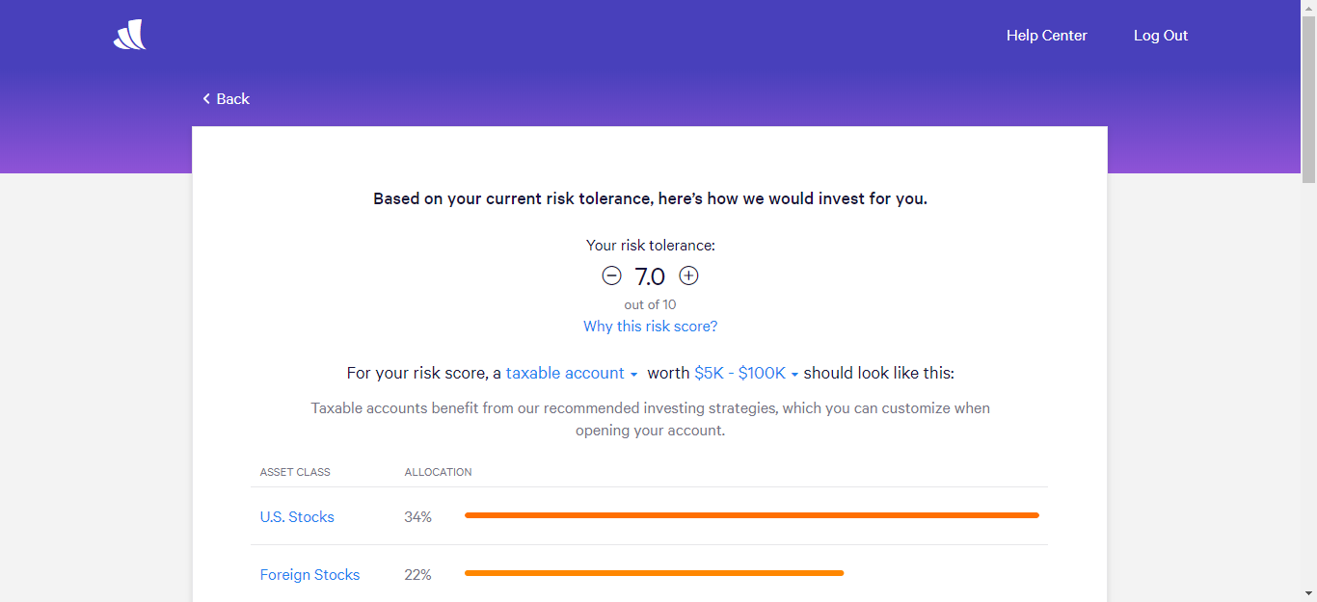The height and width of the screenshot is (602, 1317).
Task: Open the 'Why this risk score?' link
Action: pos(650,327)
